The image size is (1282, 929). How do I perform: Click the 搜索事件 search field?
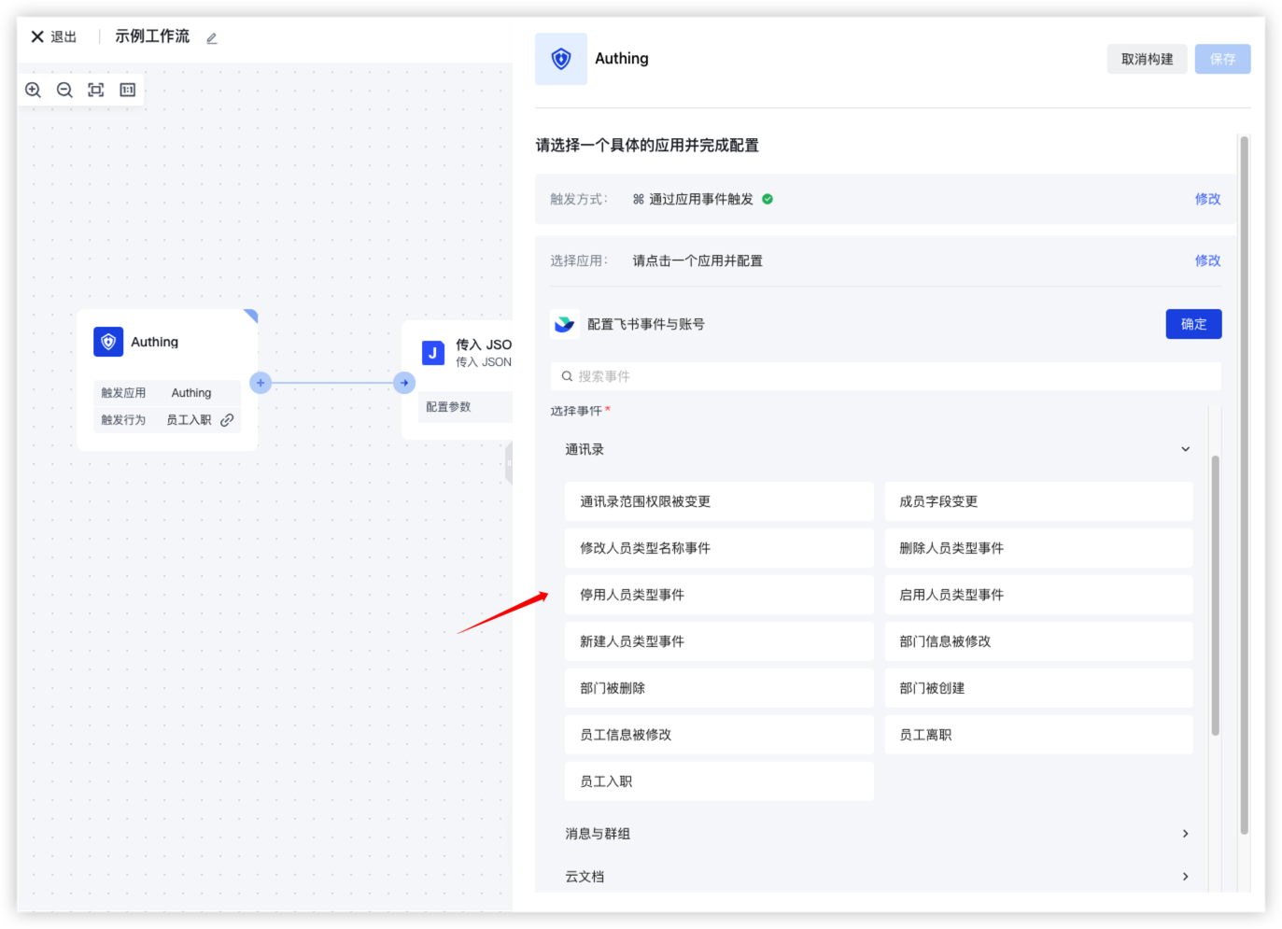885,376
